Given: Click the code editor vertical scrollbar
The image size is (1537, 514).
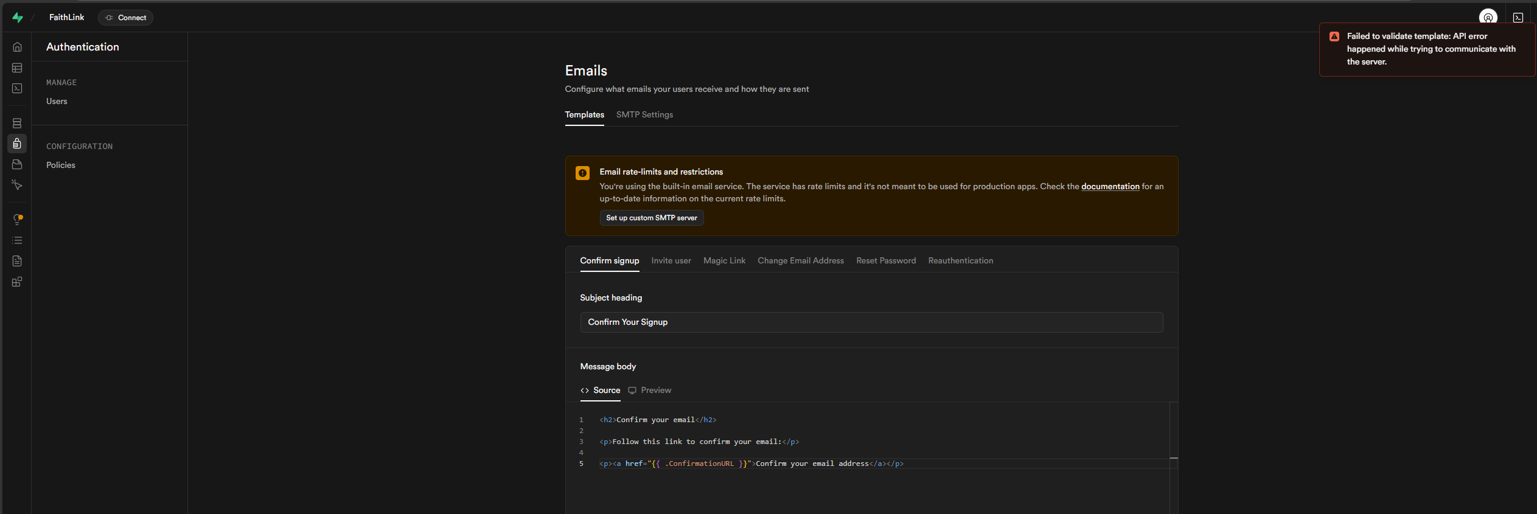Looking at the screenshot, I should pyautogui.click(x=1174, y=458).
